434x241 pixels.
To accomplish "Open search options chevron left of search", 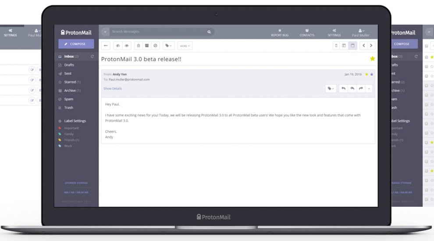I will (105, 32).
